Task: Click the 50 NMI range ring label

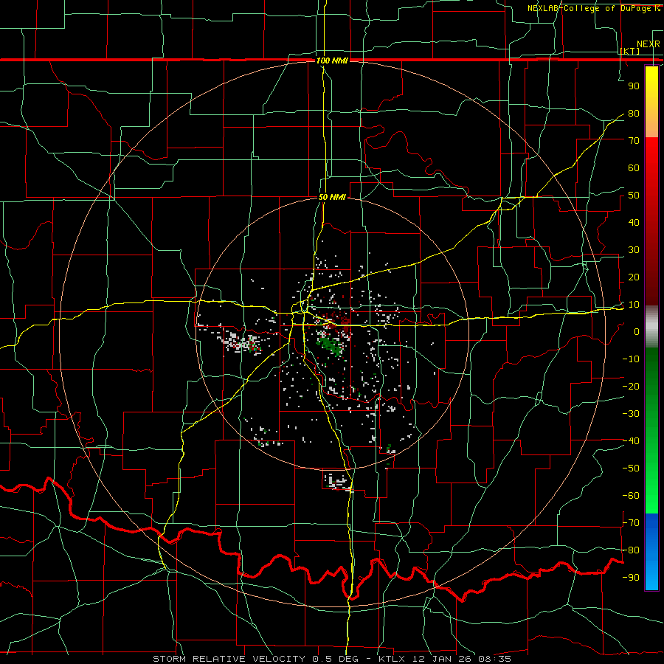Action: [332, 197]
